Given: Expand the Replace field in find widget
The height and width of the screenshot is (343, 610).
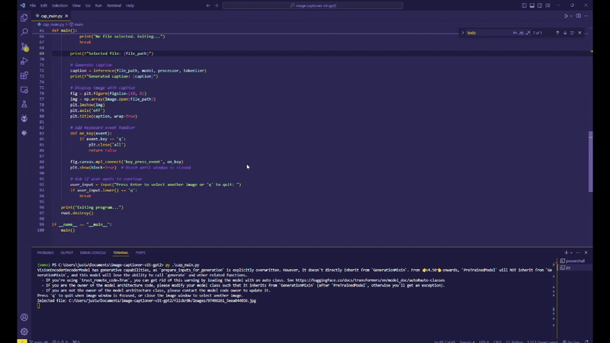Looking at the screenshot, I should 463,33.
